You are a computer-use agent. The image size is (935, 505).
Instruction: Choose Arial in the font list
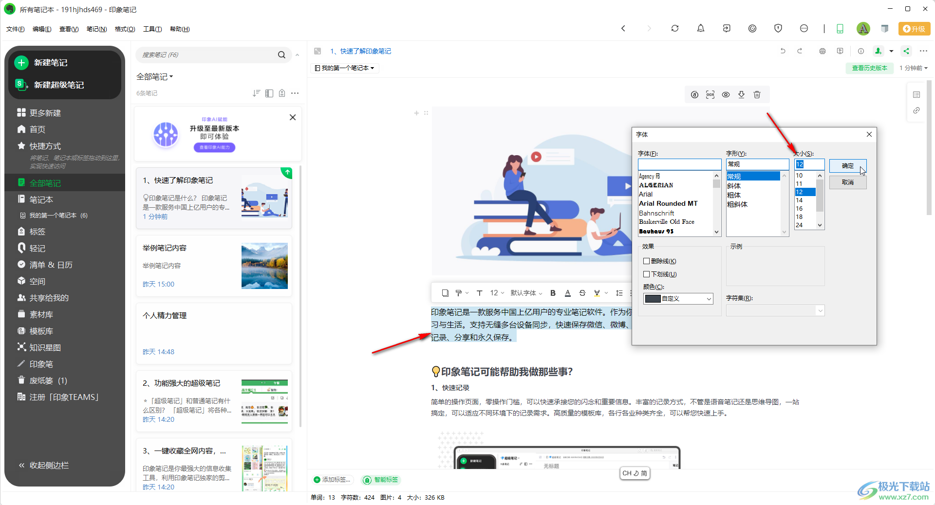click(x=646, y=194)
